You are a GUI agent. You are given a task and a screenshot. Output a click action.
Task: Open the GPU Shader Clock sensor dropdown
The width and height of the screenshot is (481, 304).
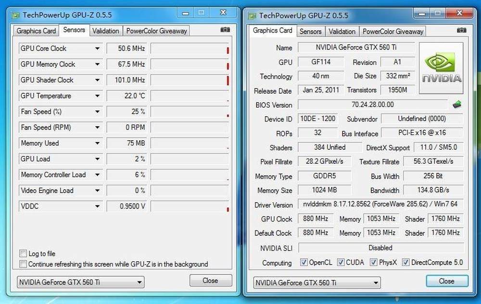point(97,80)
